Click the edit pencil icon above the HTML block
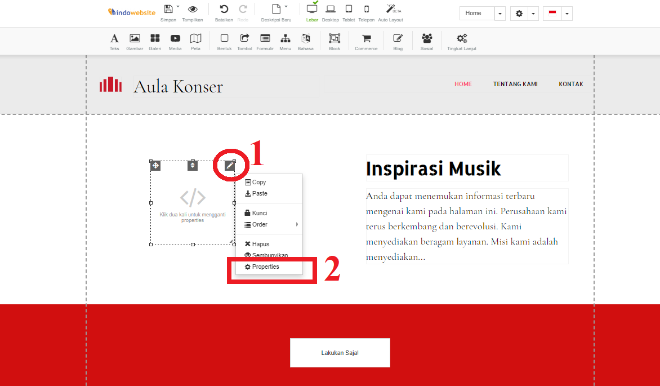The image size is (660, 386). 229,166
